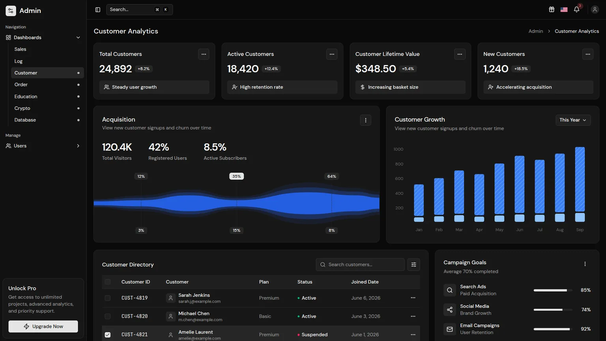This screenshot has width=606, height=341.
Task: Open Campaign Goals vertical dots menu
Action: [585, 264]
